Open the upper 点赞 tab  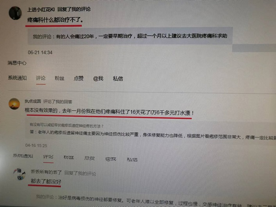pyautogui.click(x=79, y=78)
